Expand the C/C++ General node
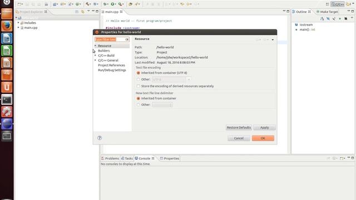356x200 pixels. coord(95,61)
